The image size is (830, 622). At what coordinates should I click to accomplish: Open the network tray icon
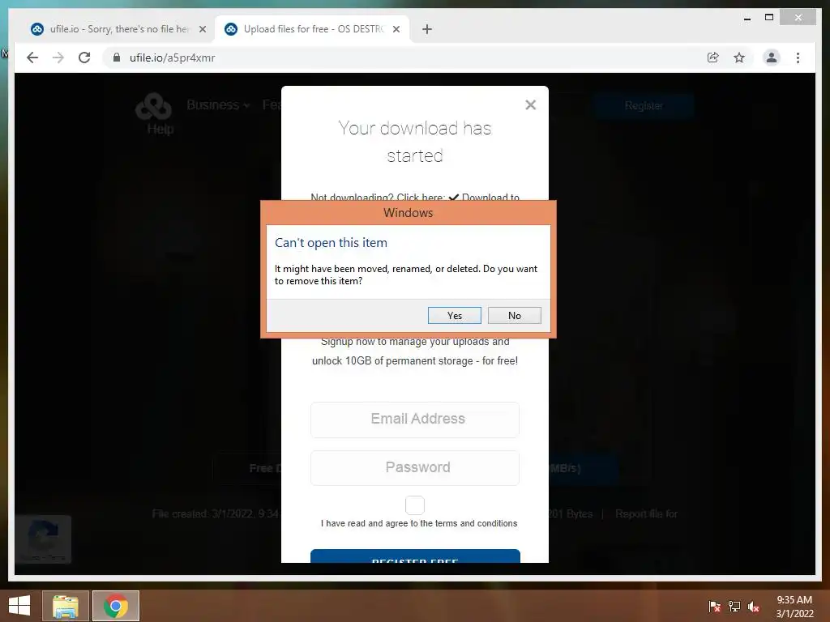click(734, 606)
